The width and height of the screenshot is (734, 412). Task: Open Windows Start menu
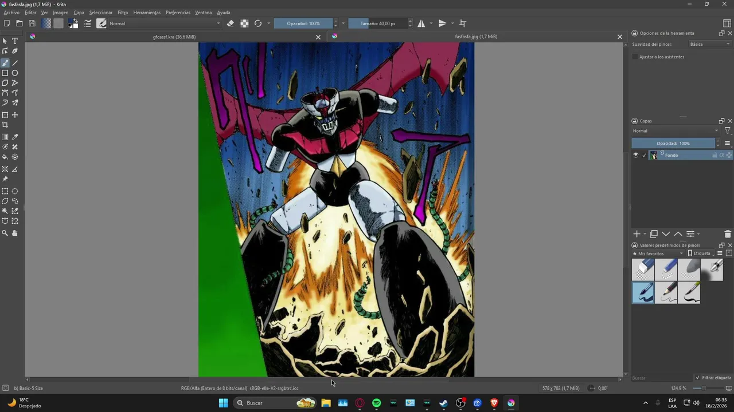point(223,403)
